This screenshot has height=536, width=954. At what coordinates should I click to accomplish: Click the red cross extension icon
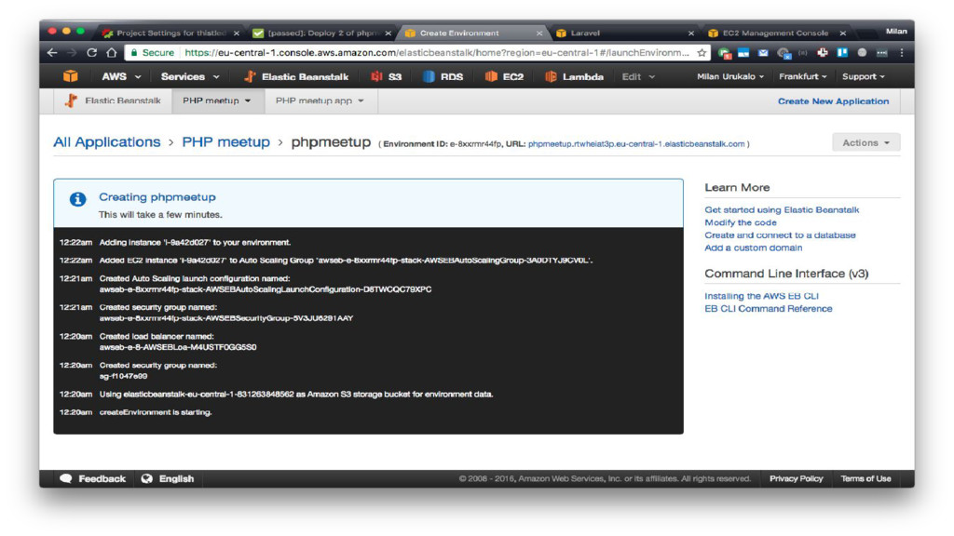(x=823, y=53)
